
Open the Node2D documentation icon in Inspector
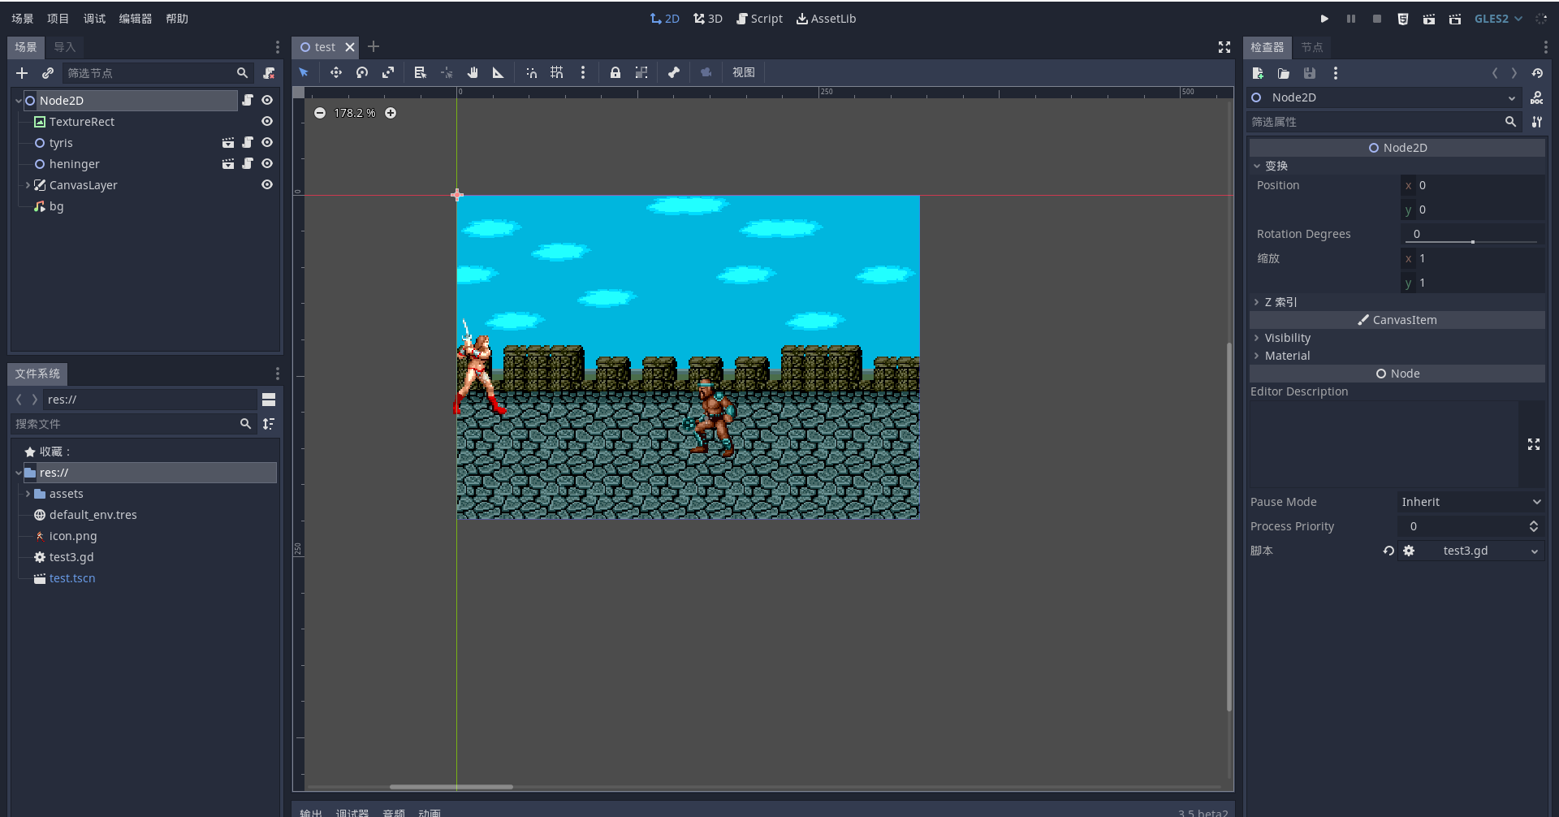pyautogui.click(x=1537, y=97)
